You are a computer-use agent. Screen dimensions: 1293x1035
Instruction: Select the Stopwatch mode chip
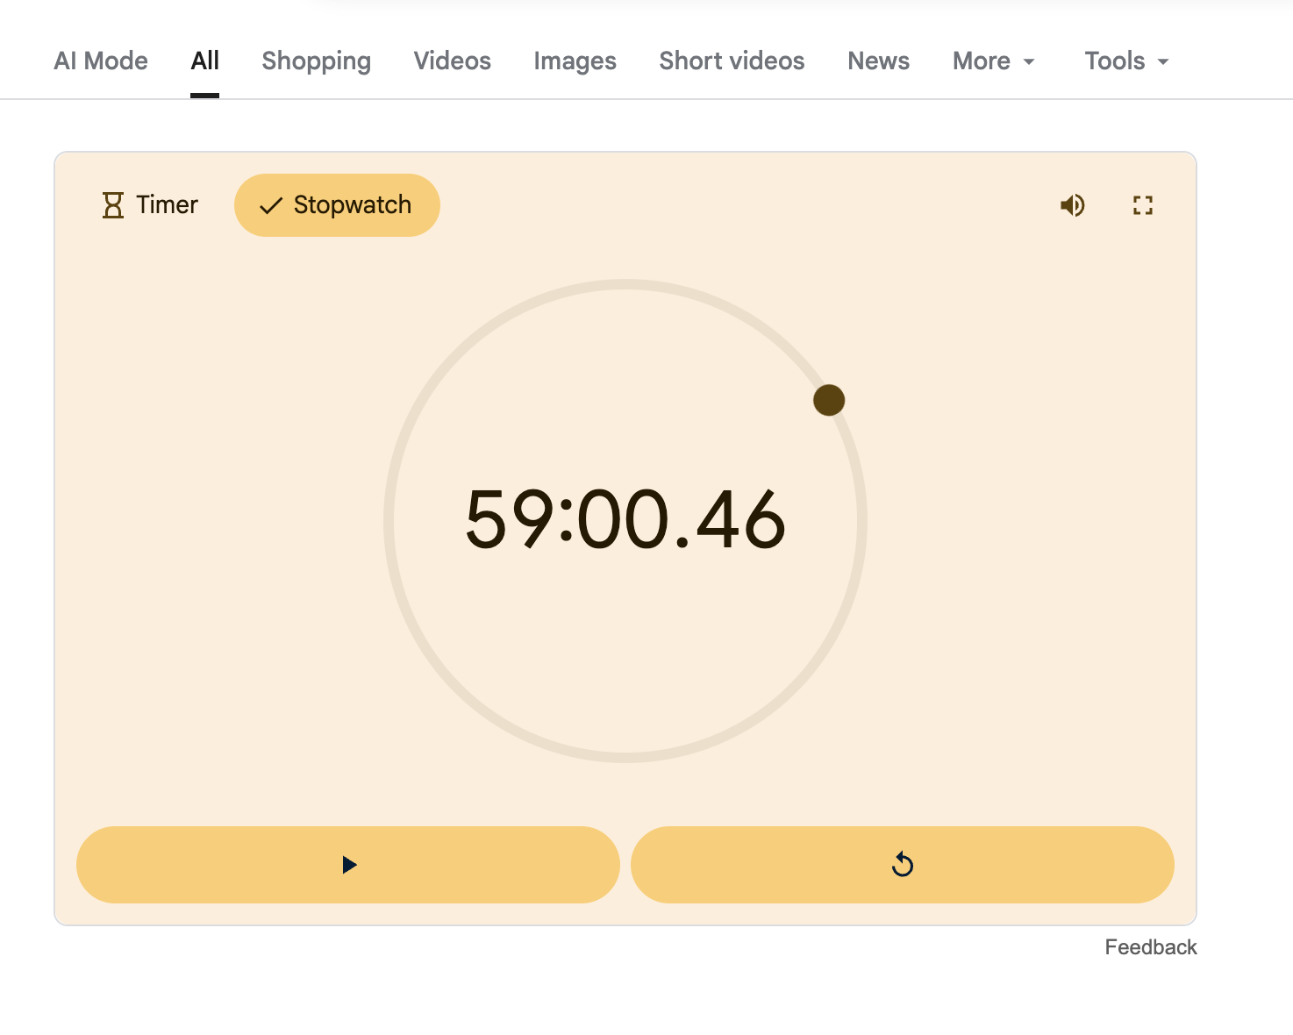337,205
